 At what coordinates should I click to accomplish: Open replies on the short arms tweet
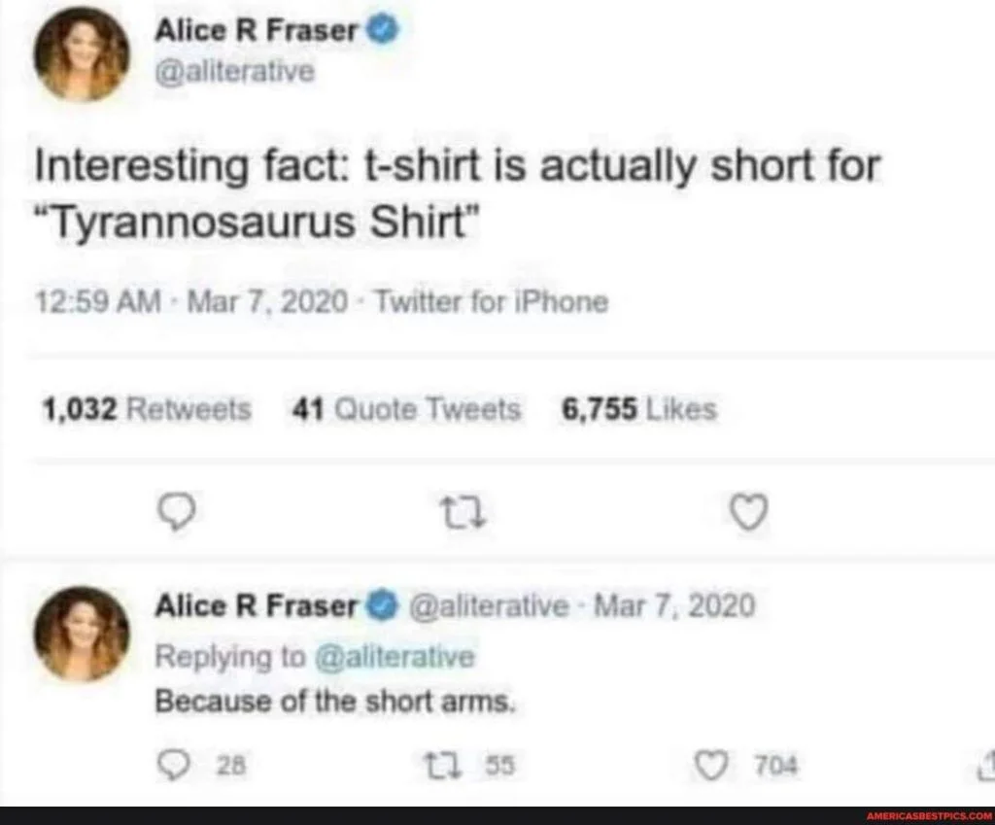pos(173,766)
